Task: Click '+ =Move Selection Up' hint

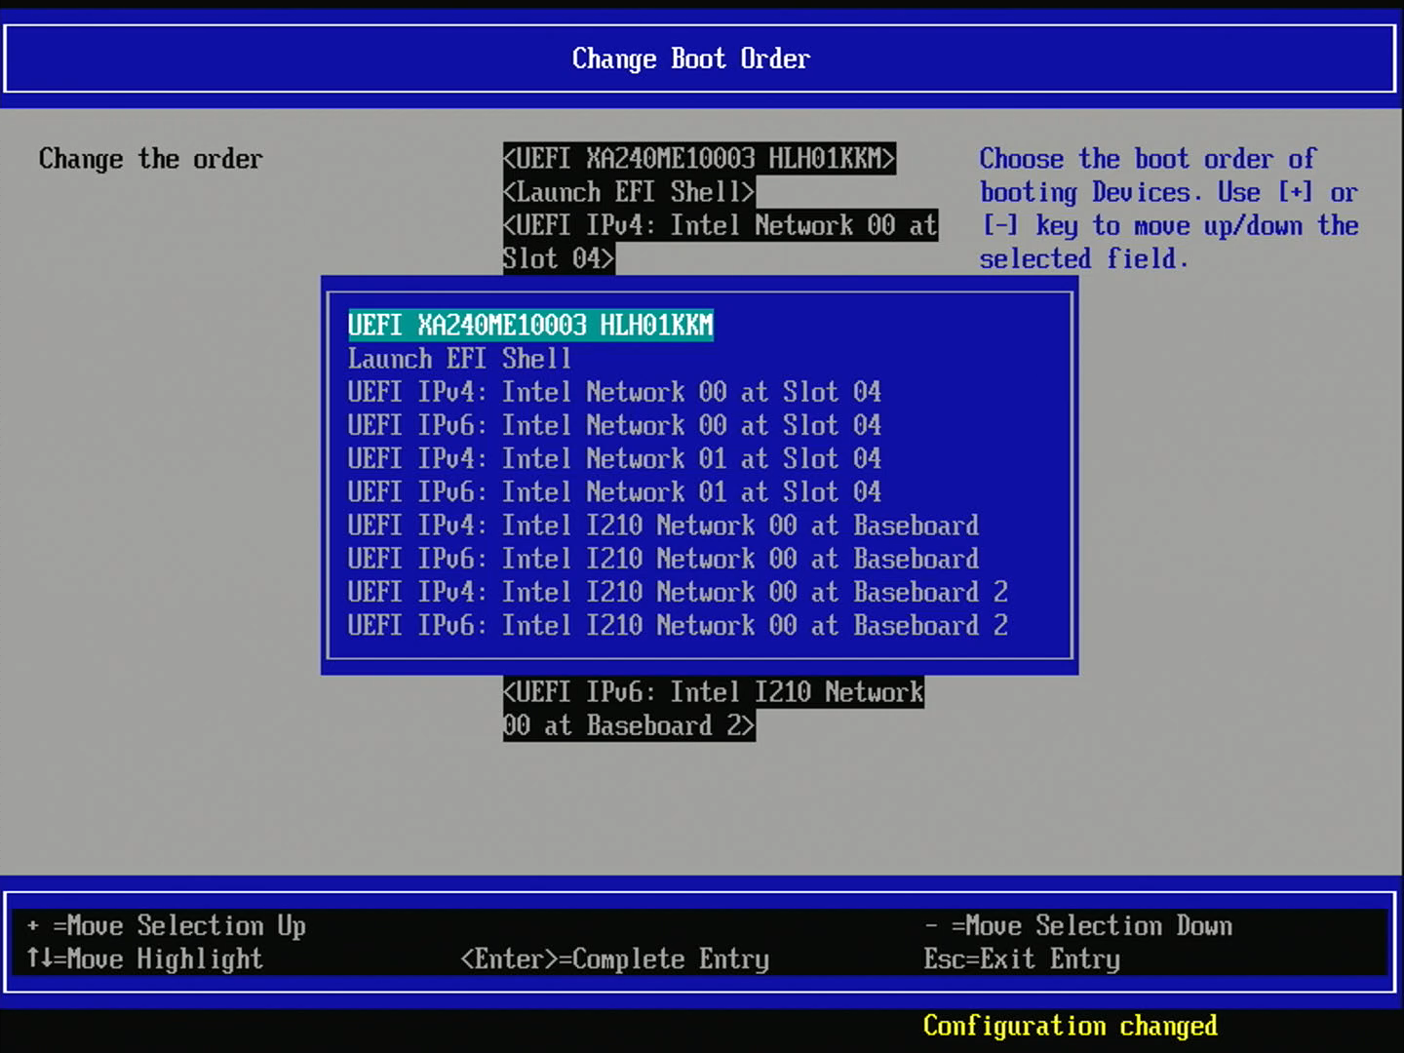Action: click(167, 925)
